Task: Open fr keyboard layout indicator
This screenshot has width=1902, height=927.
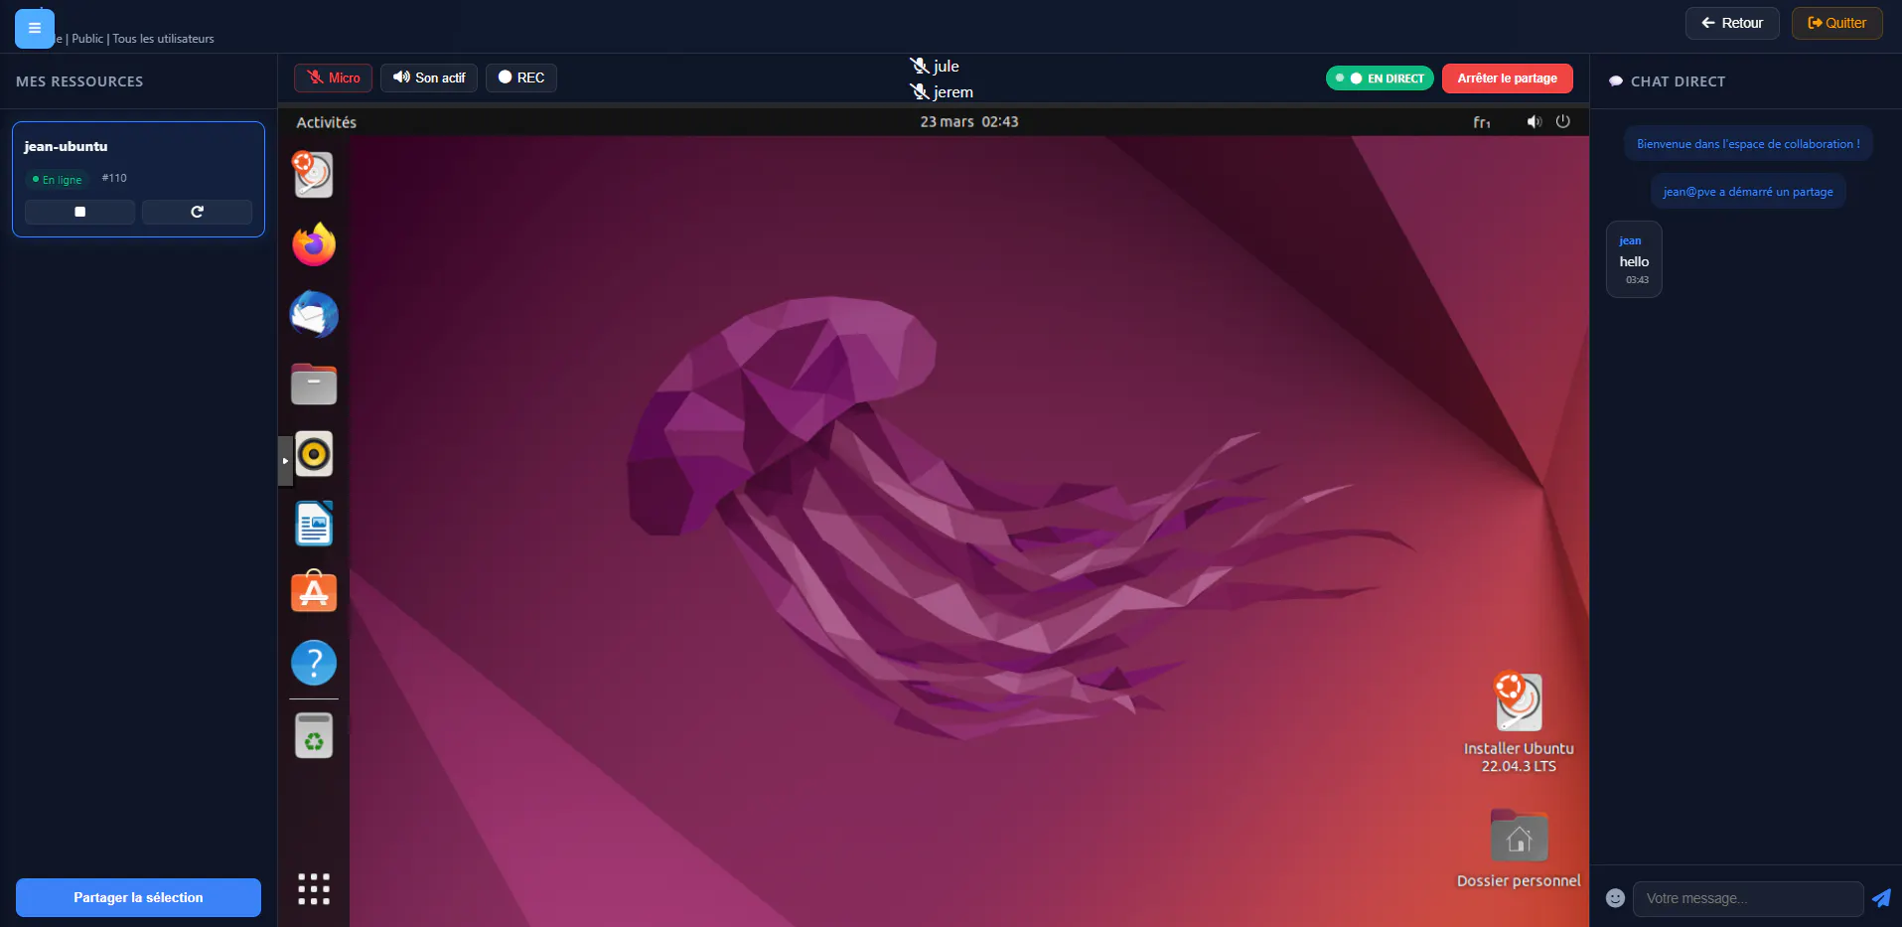Action: click(x=1481, y=122)
